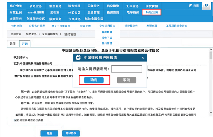Click the agreement scrollbar thumb
Viewport: 213px width, 137px height.
(211, 55)
